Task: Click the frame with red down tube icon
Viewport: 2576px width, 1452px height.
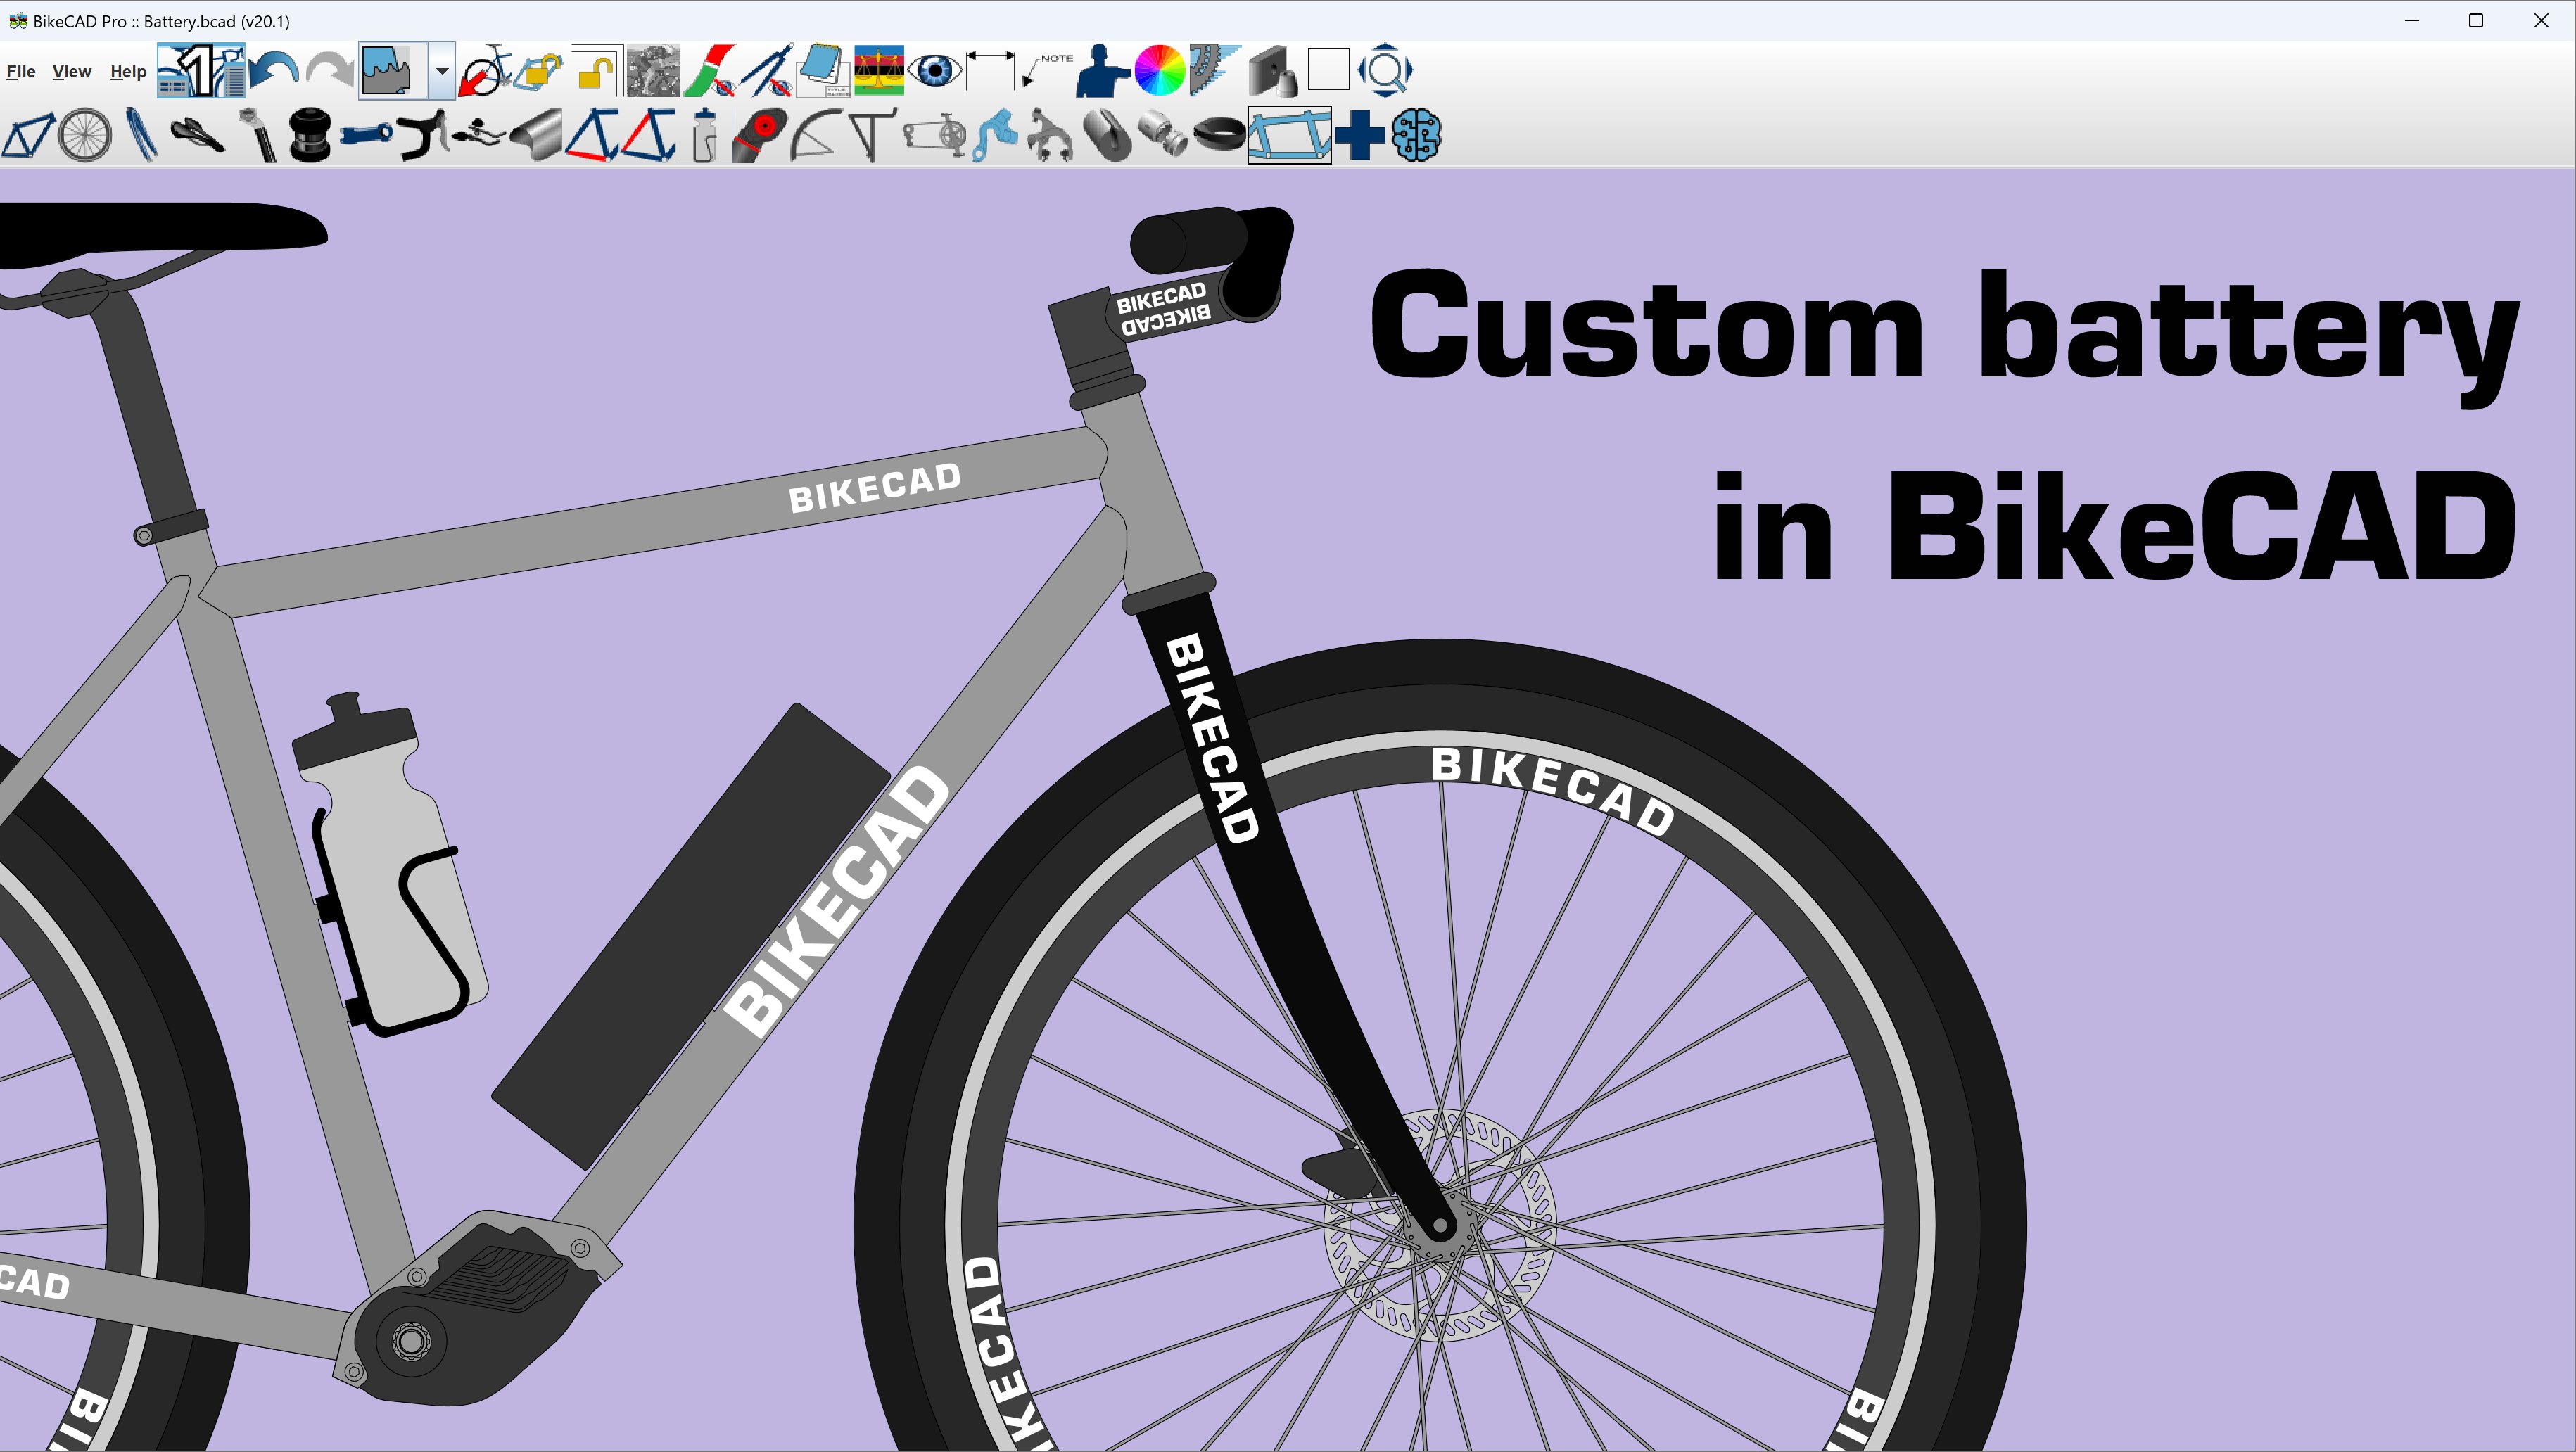Action: pyautogui.click(x=648, y=135)
